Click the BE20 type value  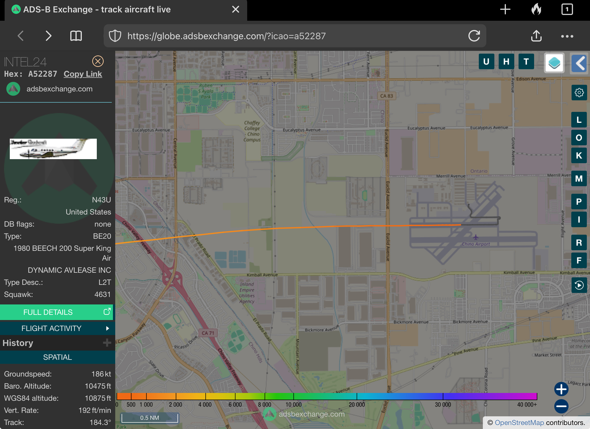pos(102,236)
